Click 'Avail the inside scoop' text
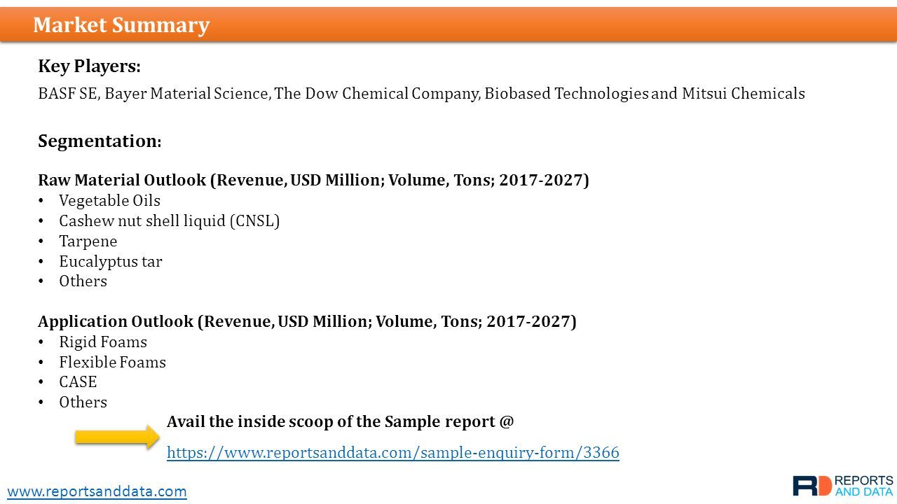 [341, 422]
